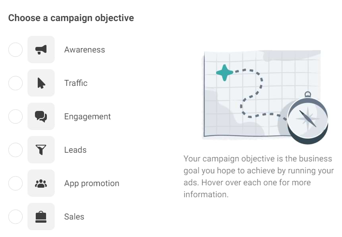Select the App promotion radio button
The height and width of the screenshot is (237, 342).
click(15, 183)
